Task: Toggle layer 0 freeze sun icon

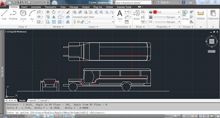Action: pyautogui.click(x=78, y=22)
